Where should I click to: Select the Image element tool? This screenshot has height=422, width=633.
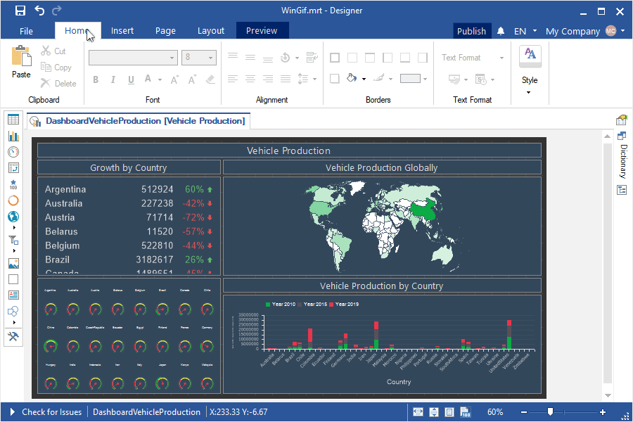[x=13, y=264]
